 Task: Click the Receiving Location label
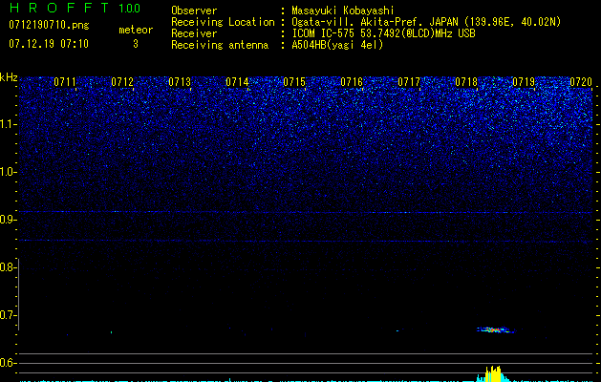pos(223,22)
